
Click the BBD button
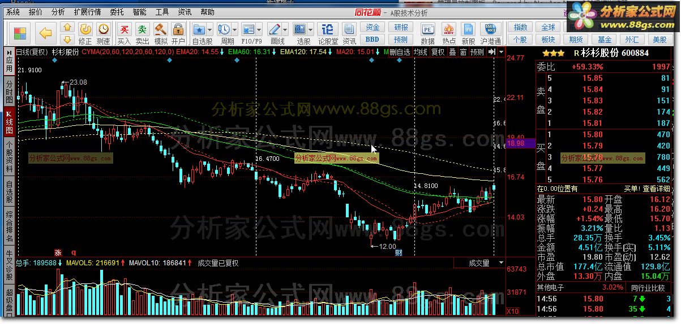click(372, 40)
